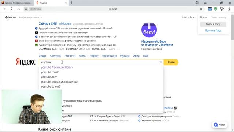This screenshot has width=234, height=132.
Task: Open TV listing Семейные каникулы
Action: coord(107,121)
